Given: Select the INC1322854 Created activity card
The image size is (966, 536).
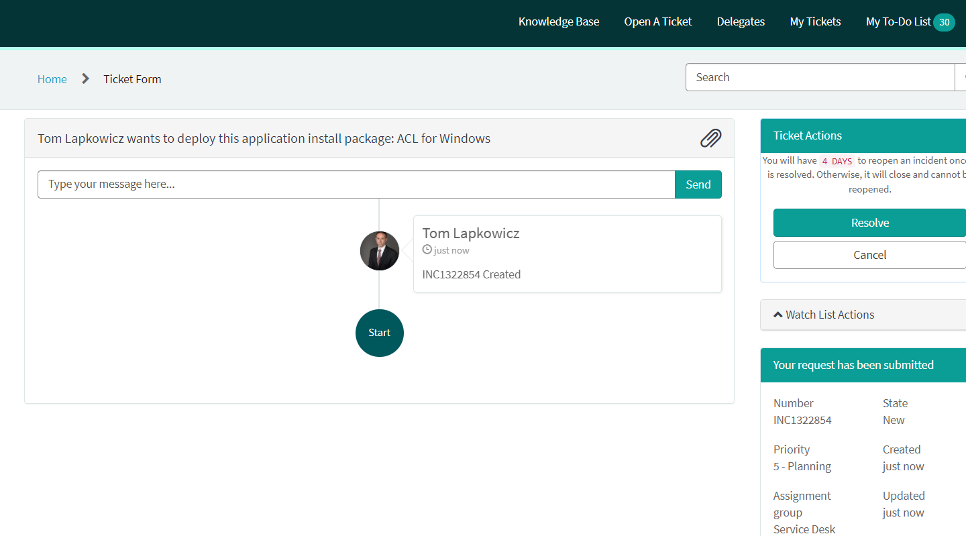Looking at the screenshot, I should [x=567, y=254].
